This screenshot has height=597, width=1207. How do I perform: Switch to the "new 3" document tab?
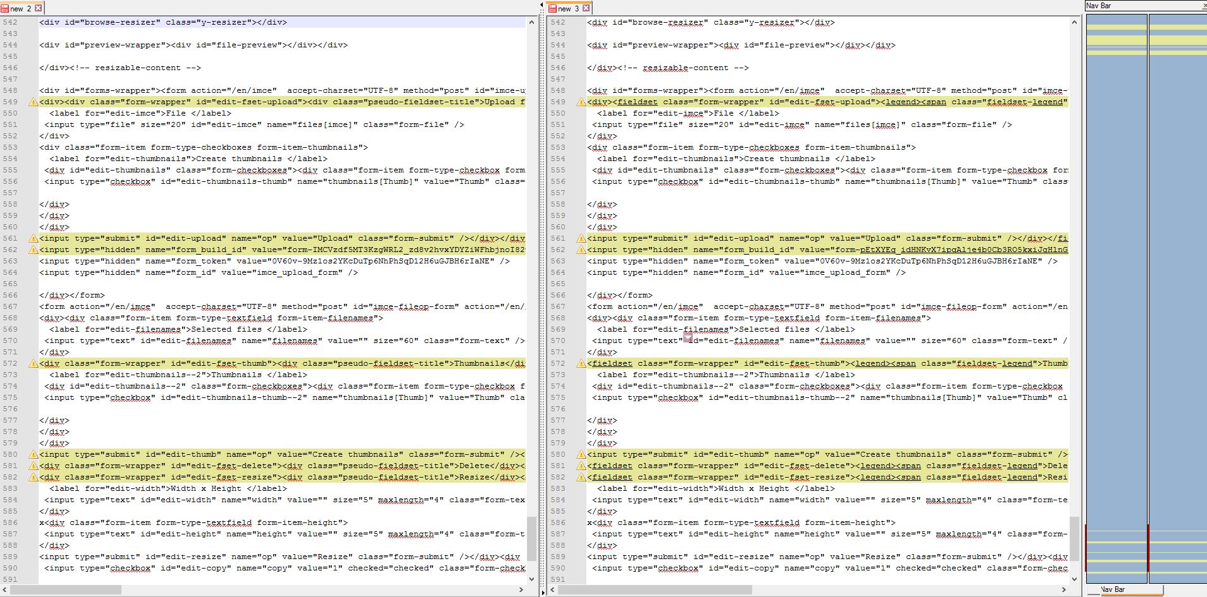569,8
